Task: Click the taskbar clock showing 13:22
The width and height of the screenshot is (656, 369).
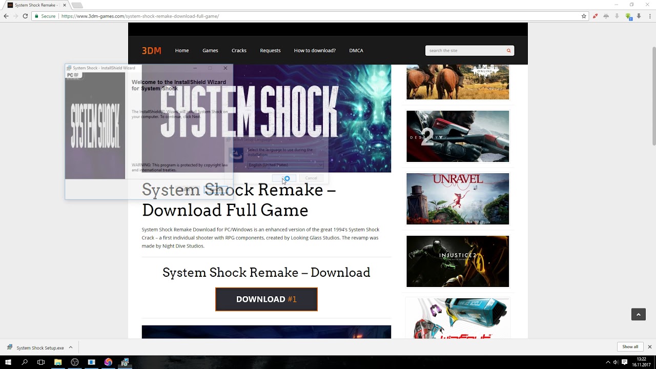Action: click(641, 362)
